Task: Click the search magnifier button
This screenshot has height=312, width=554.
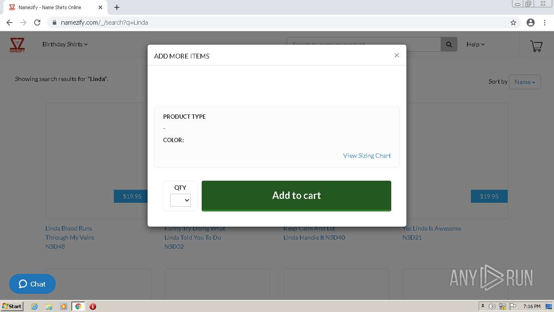Action: (449, 44)
